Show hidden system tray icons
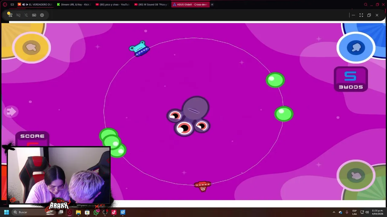This screenshot has height=217, width=387. pyautogui.click(x=334, y=212)
